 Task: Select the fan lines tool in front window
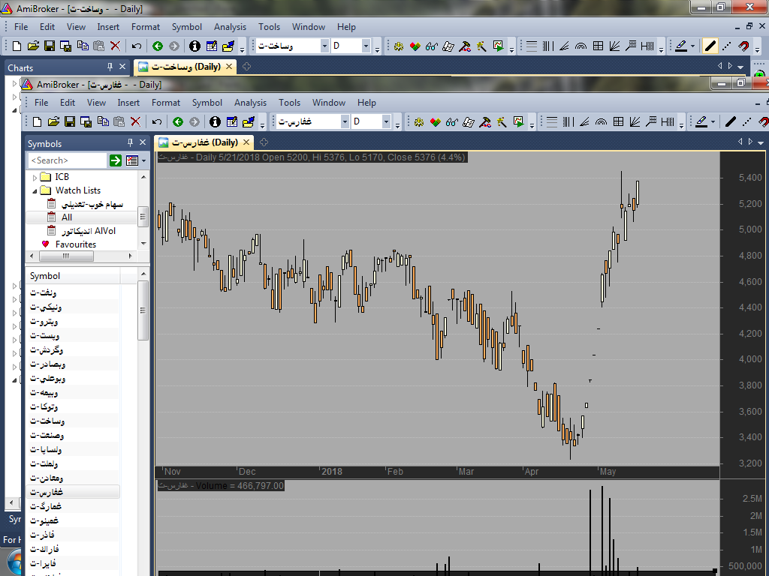click(635, 122)
